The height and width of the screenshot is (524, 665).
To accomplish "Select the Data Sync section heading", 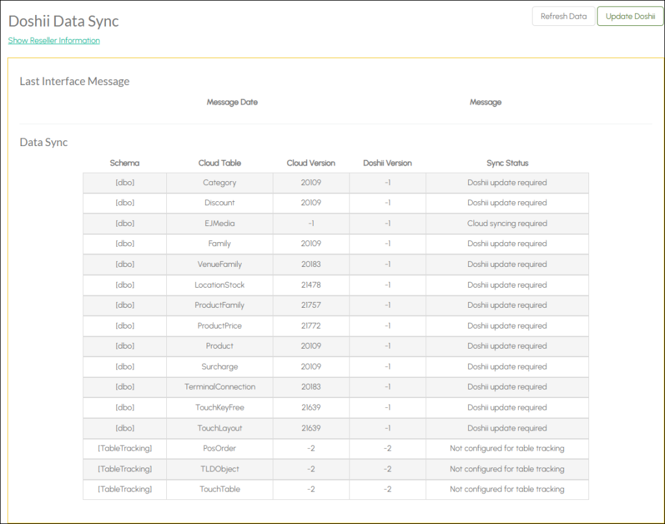I will (44, 142).
